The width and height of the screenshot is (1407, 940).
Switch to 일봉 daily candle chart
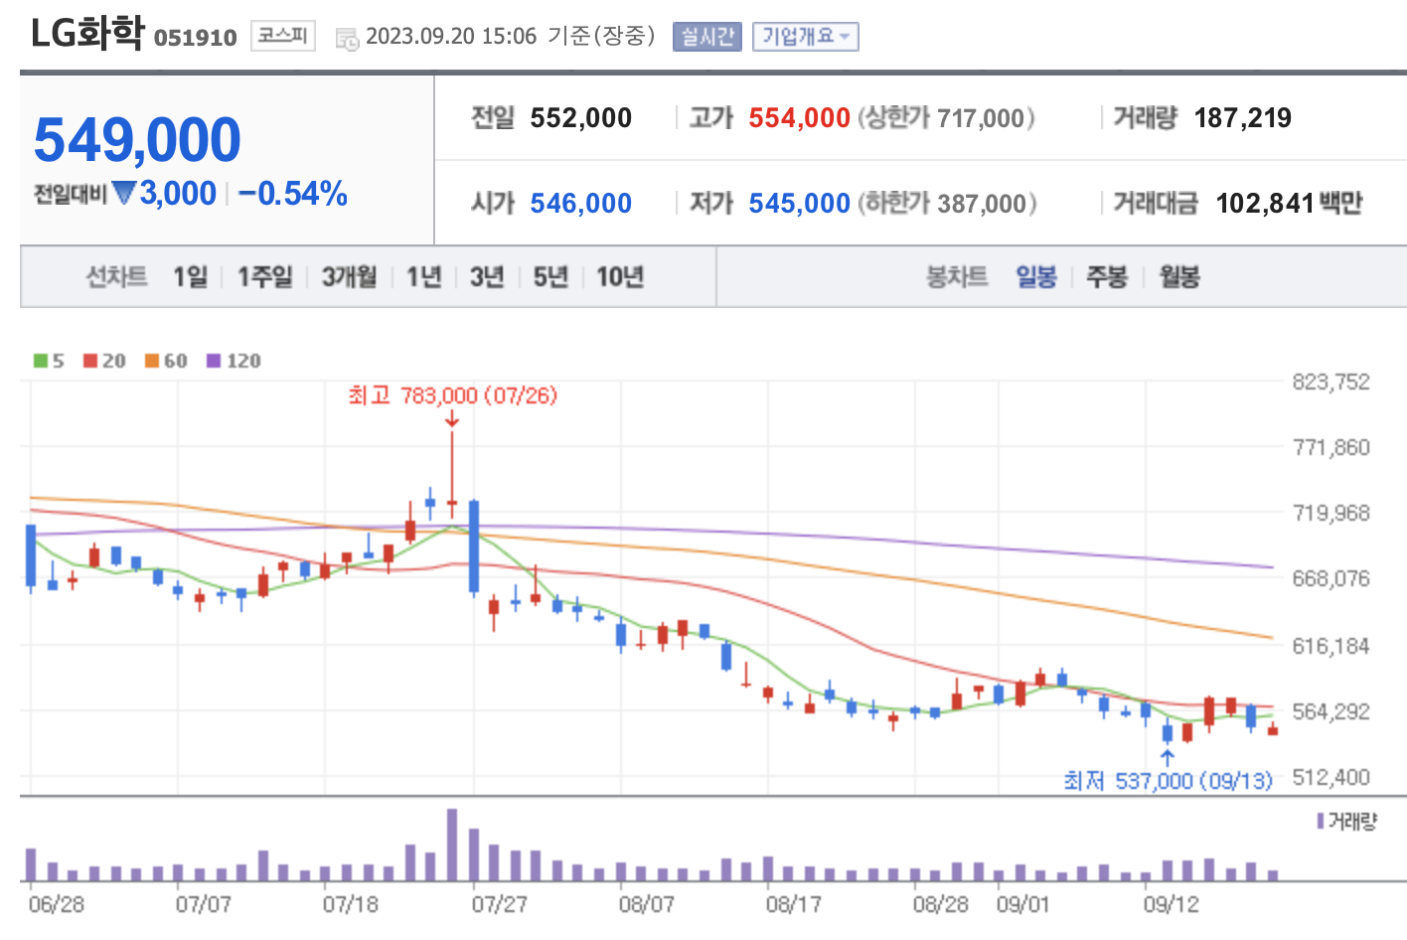point(1036,276)
